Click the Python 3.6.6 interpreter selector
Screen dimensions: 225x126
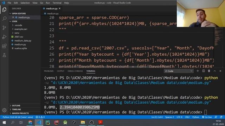[x=18, y=117]
